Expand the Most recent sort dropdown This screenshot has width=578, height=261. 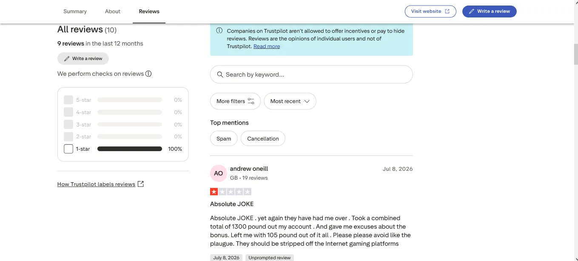290,101
